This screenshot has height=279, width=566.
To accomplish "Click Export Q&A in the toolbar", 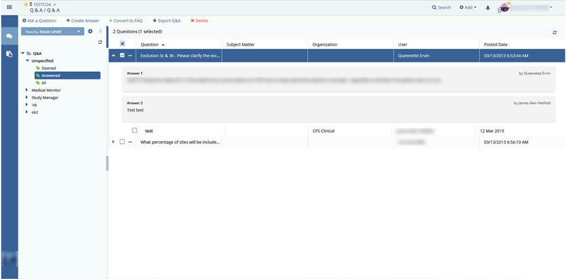I will (167, 20).
